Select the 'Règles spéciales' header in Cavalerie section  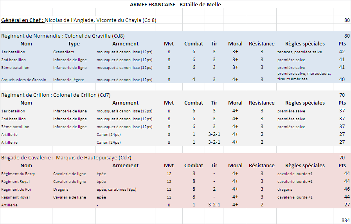pos(305,166)
